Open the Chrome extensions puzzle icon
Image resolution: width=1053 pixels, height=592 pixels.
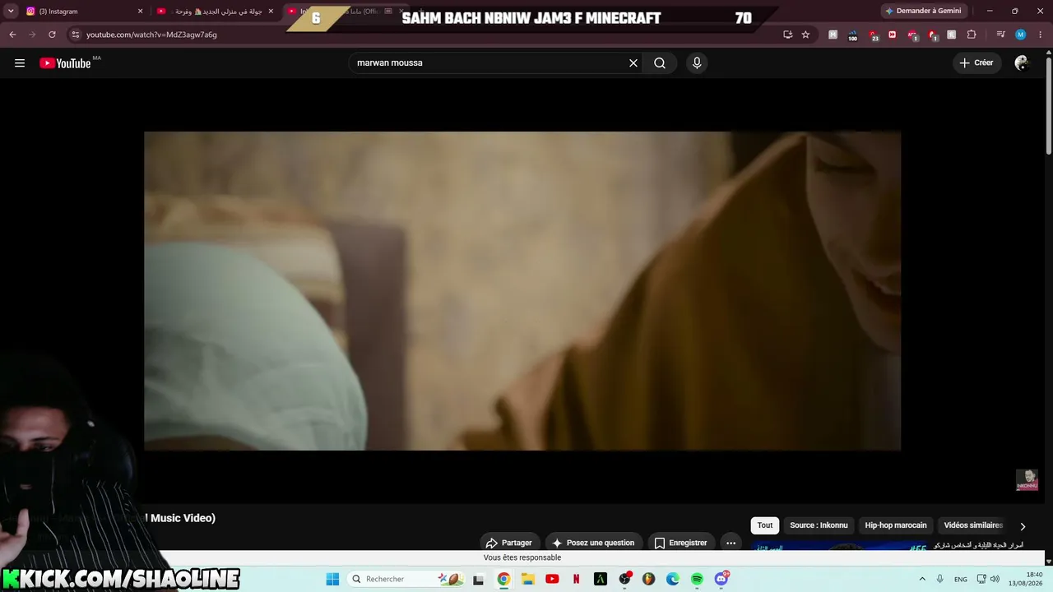tap(972, 35)
